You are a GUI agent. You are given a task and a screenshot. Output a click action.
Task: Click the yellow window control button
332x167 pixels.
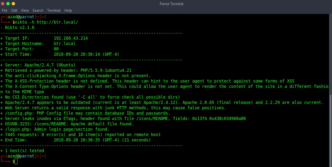[x=13, y=4]
